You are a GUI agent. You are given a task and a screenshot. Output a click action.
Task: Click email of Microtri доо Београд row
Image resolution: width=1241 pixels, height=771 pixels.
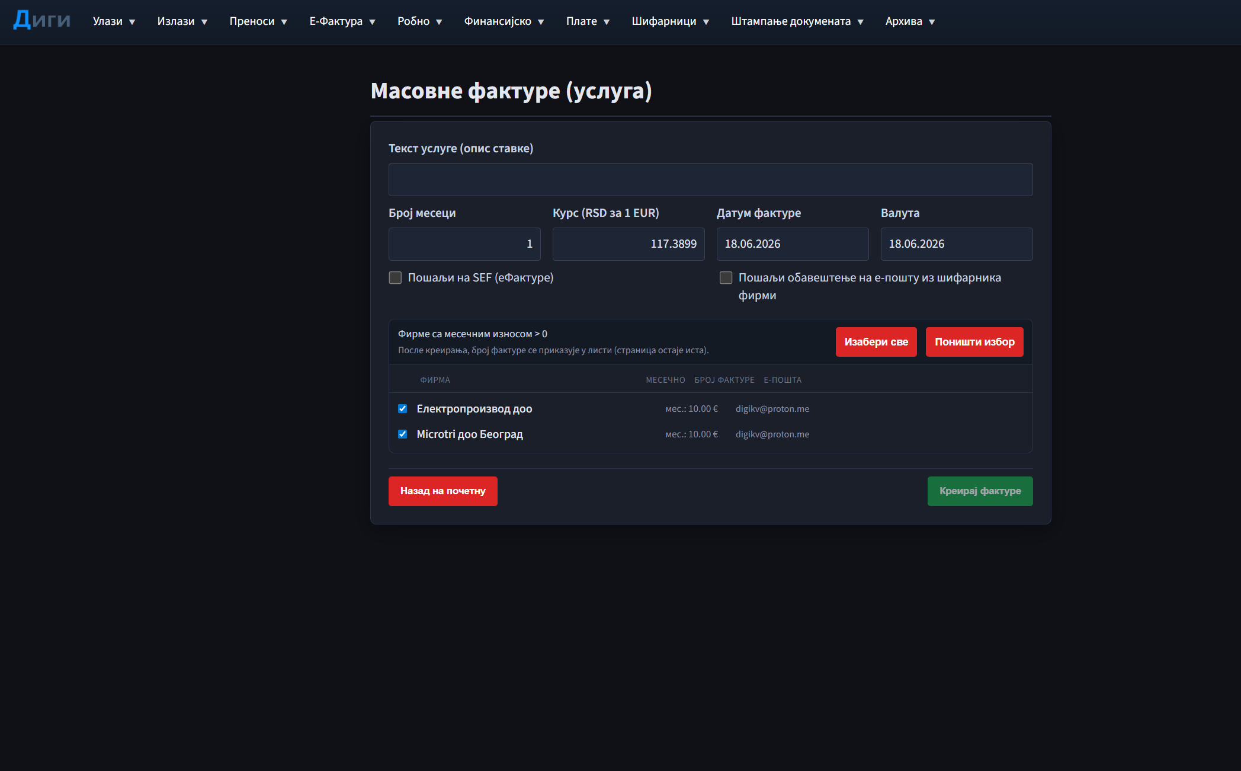772,434
